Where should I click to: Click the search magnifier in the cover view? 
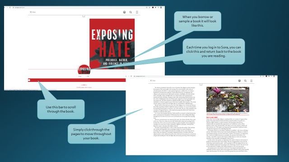(131, 12)
